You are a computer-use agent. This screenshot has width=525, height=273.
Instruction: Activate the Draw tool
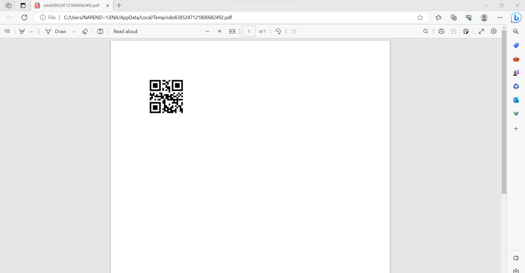click(56, 31)
